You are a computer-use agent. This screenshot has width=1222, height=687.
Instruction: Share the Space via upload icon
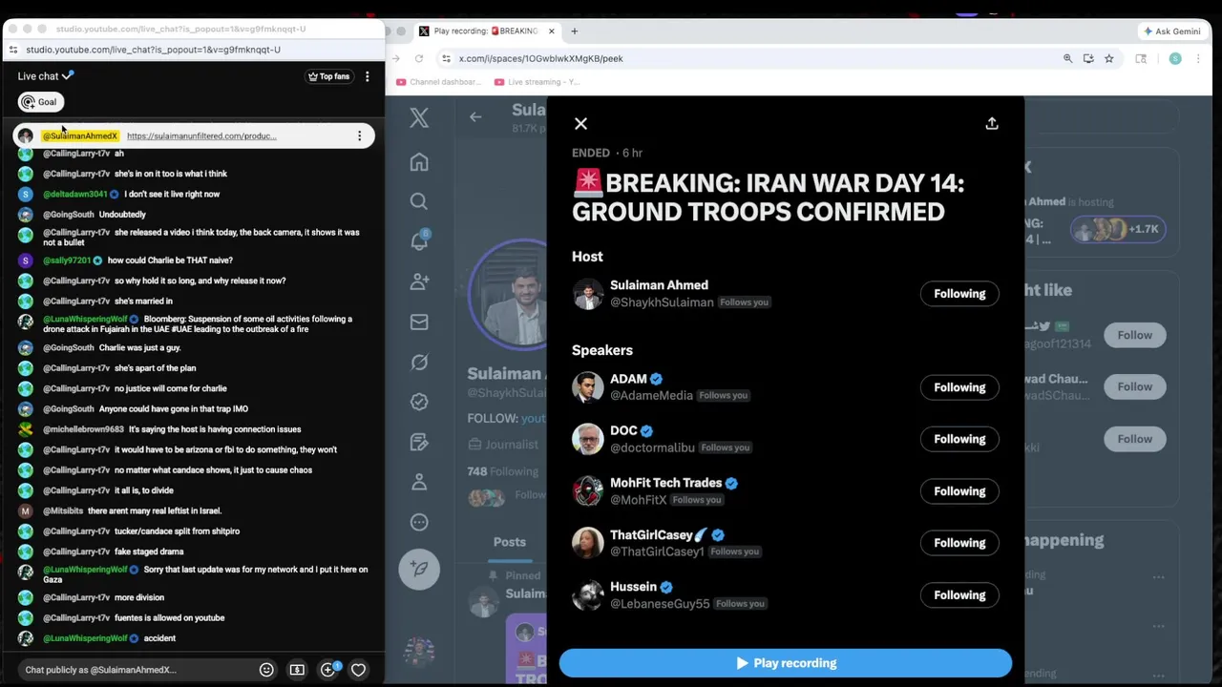coord(992,124)
